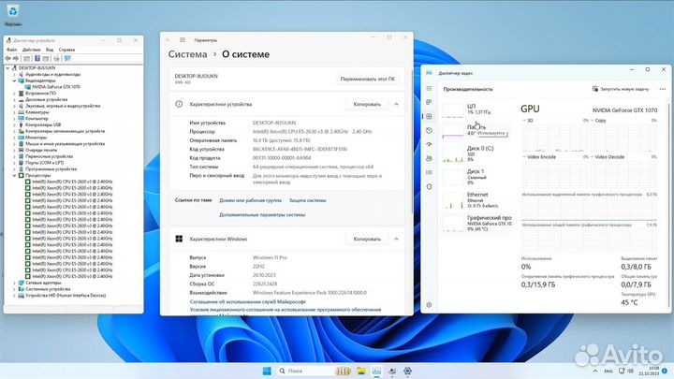Image resolution: width=674 pixels, height=379 pixels.
Task: Open Вид menu in Device Manager
Action: click(50, 50)
